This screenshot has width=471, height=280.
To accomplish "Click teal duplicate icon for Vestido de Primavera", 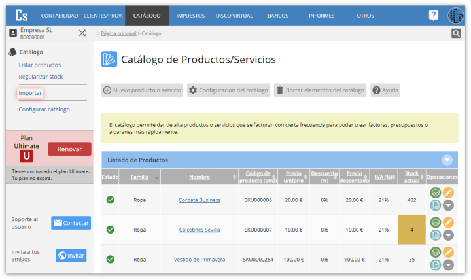I will click(435, 265).
